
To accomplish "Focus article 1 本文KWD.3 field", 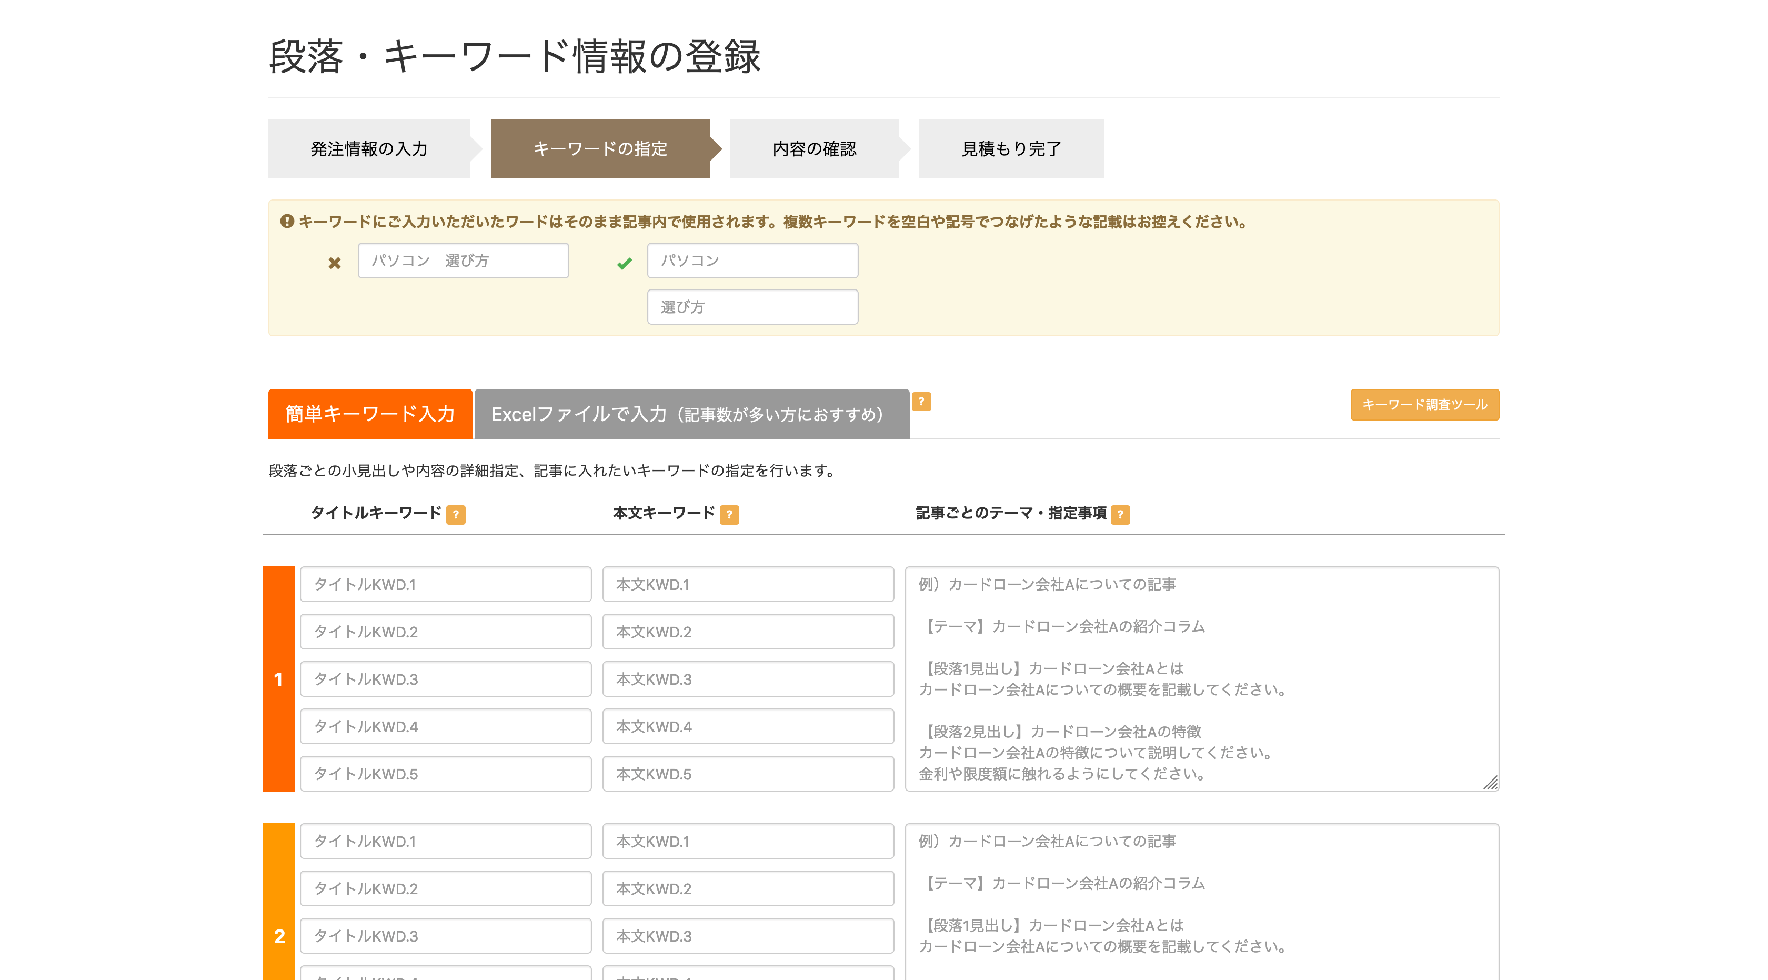I will click(x=748, y=679).
